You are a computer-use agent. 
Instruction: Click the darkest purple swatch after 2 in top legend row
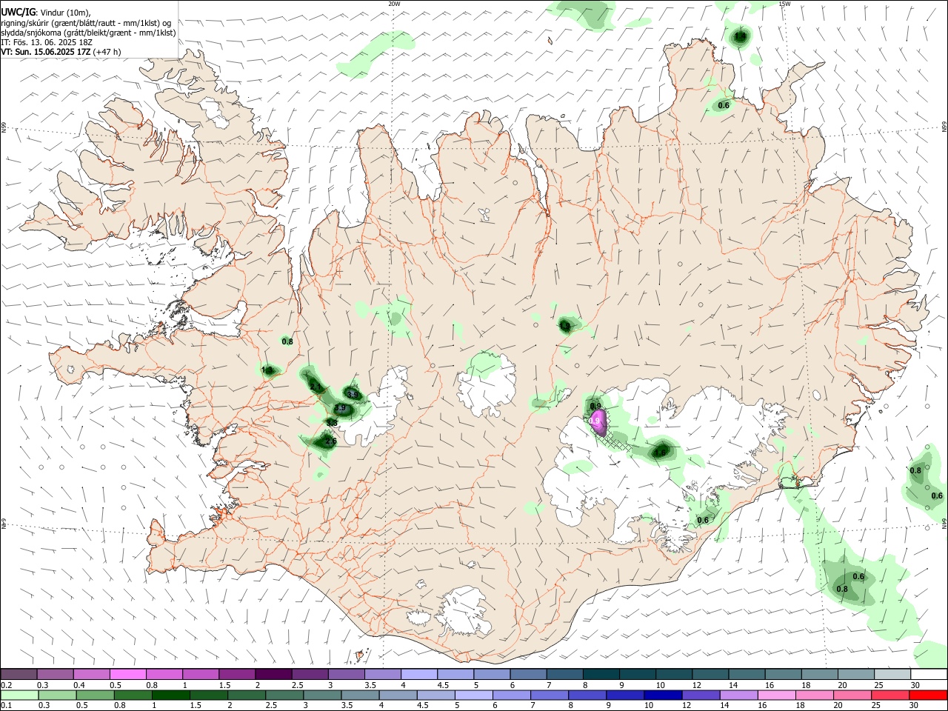point(273,675)
